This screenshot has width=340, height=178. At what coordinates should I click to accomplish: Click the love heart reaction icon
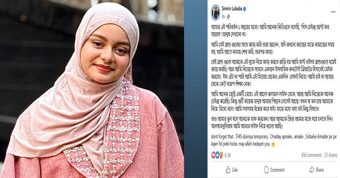click(213, 155)
